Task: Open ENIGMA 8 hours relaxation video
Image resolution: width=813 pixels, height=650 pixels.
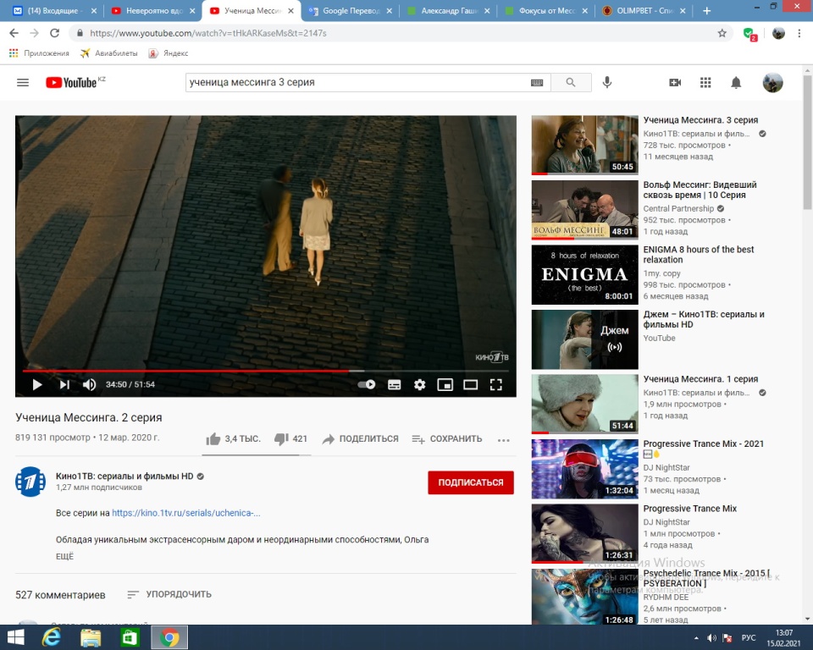Action: pos(585,274)
